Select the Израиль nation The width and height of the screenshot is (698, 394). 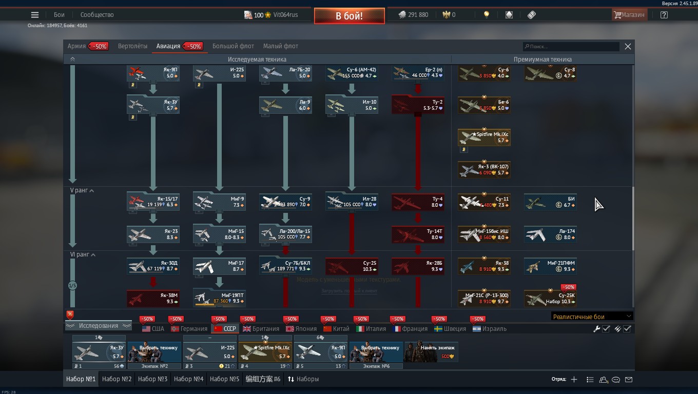click(490, 329)
